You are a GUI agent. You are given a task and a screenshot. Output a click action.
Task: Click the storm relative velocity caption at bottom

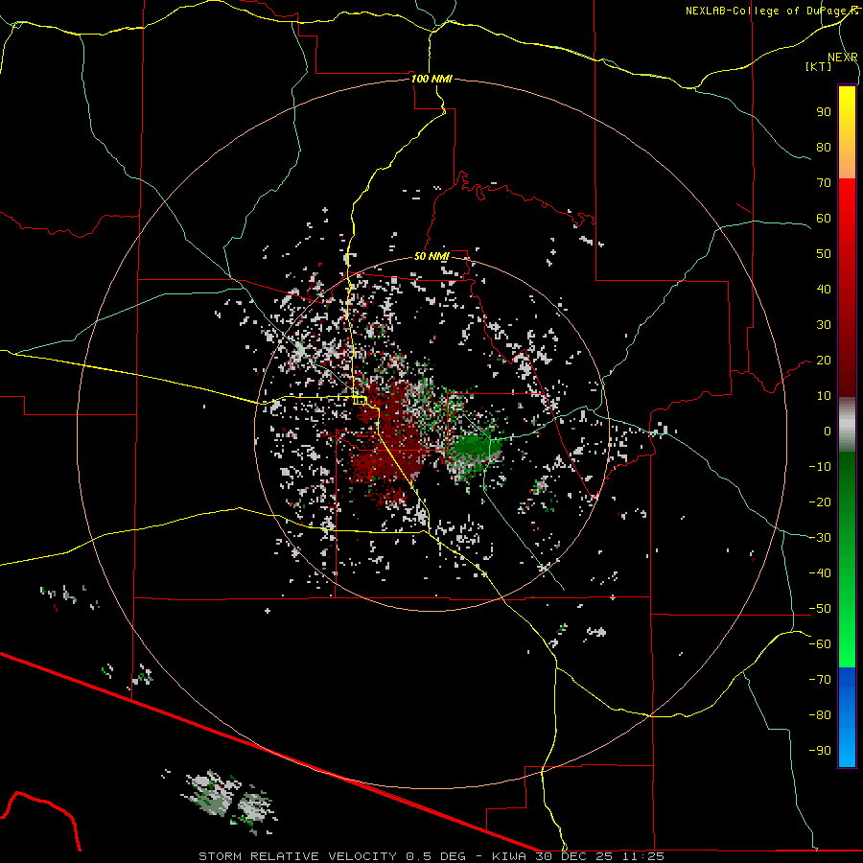tap(431, 856)
